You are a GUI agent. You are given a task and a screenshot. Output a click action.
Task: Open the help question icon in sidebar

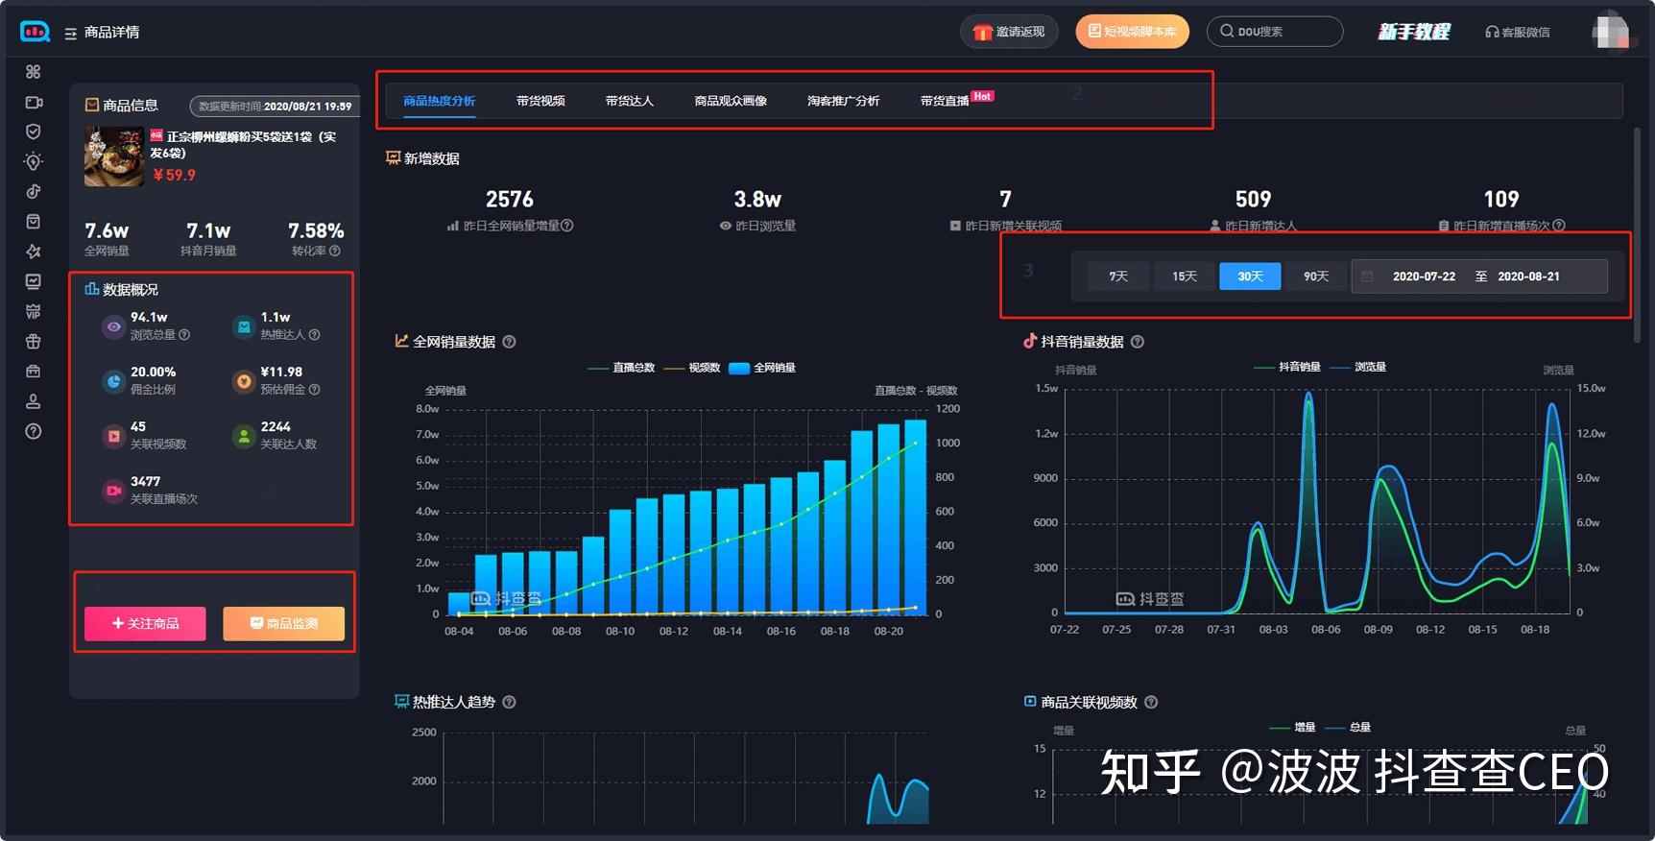pyautogui.click(x=34, y=431)
